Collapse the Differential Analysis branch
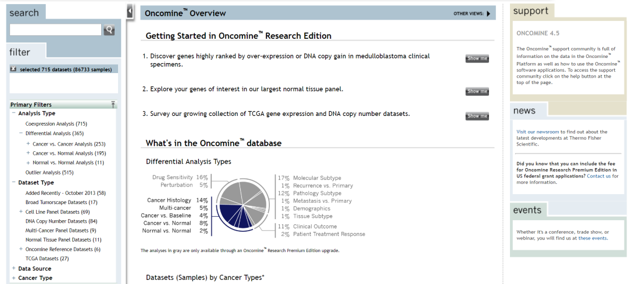The width and height of the screenshot is (628, 284). [21, 133]
